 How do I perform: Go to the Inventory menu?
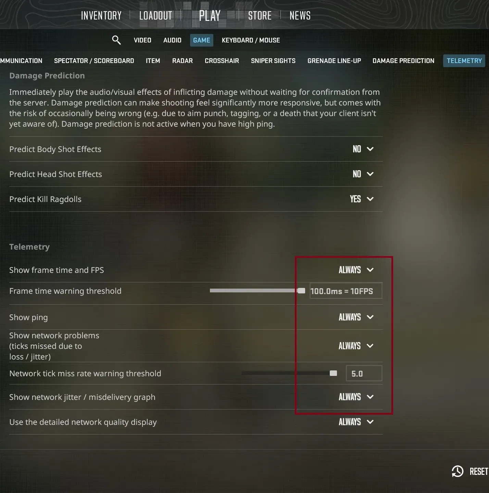point(101,15)
